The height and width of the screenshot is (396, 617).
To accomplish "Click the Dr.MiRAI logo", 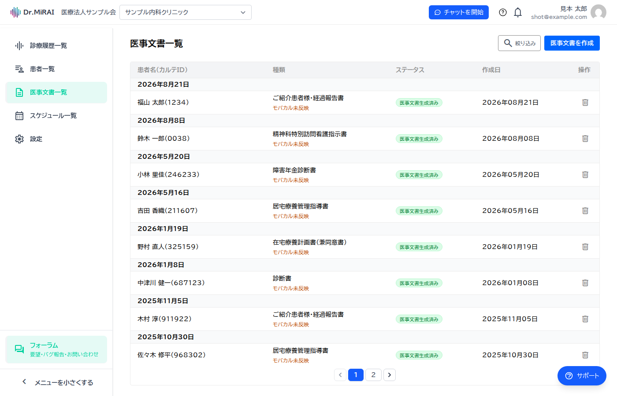I will click(33, 12).
